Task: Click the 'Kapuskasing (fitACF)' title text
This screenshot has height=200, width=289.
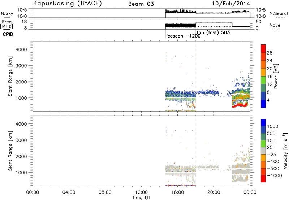Action: 67,3
